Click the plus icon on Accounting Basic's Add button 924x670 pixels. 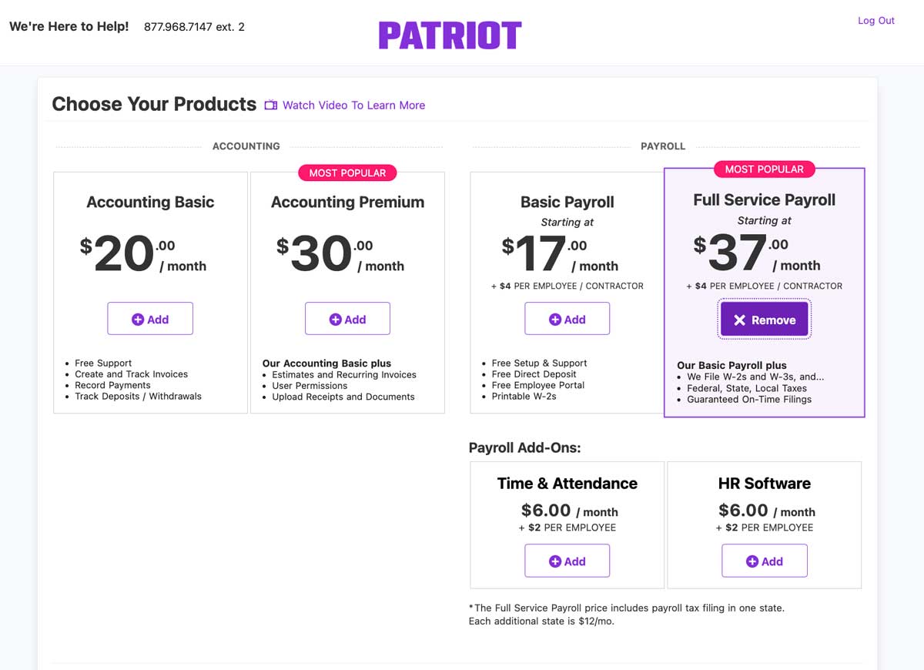pos(136,318)
